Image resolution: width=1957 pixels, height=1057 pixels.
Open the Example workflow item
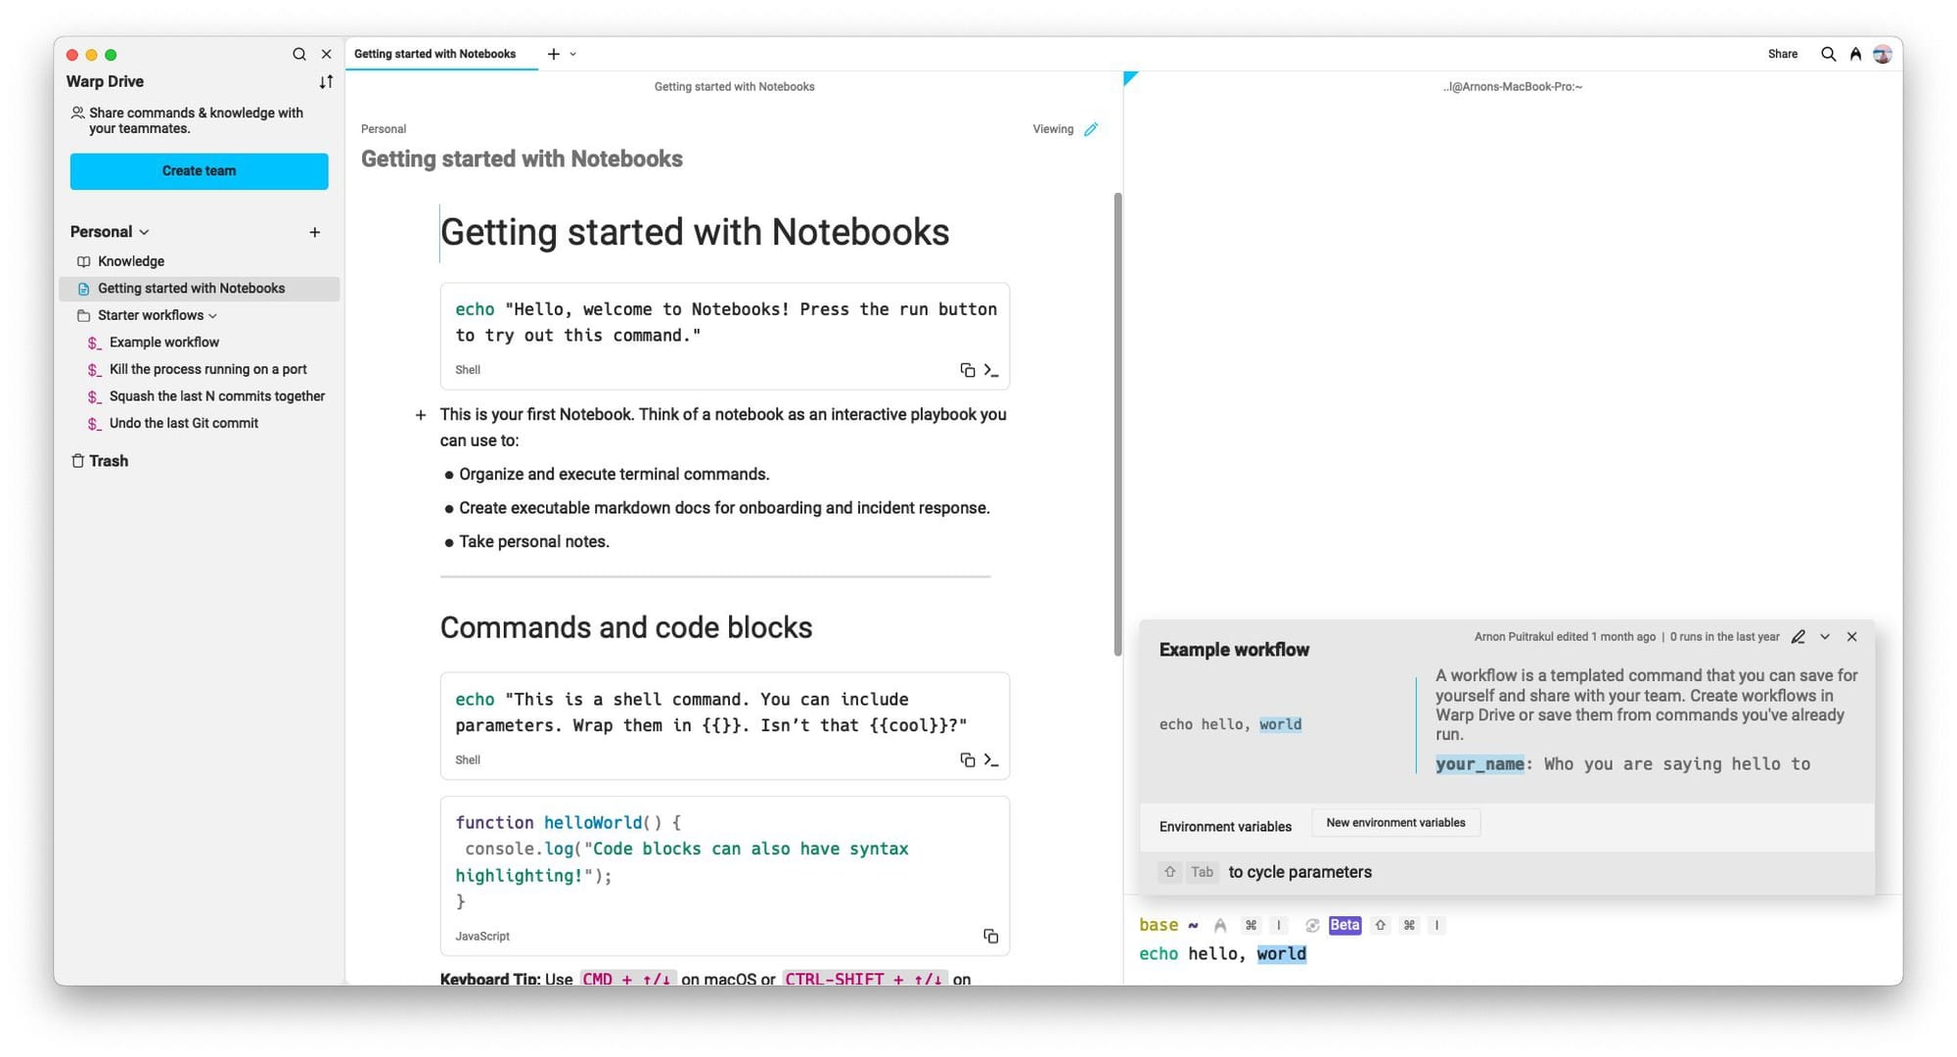(x=164, y=343)
